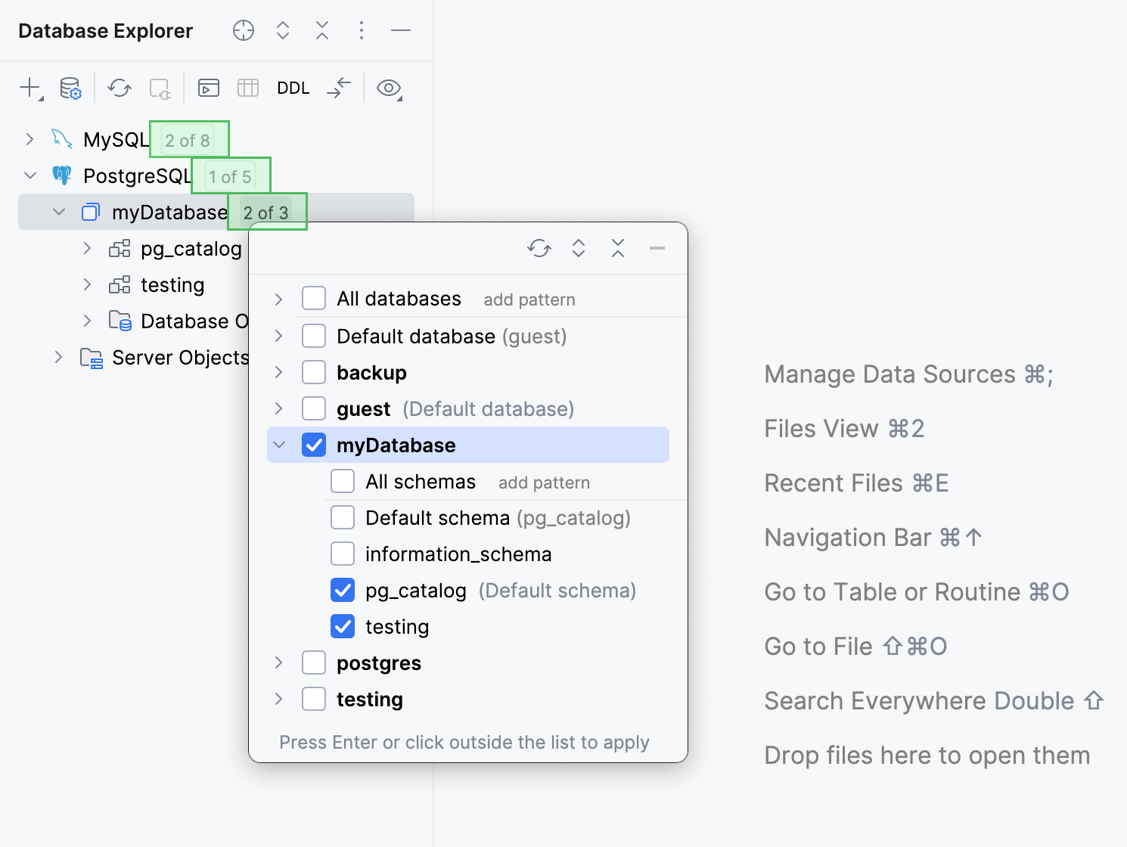Image resolution: width=1127 pixels, height=847 pixels.
Task: Click add pattern next to All schemas
Action: click(543, 482)
